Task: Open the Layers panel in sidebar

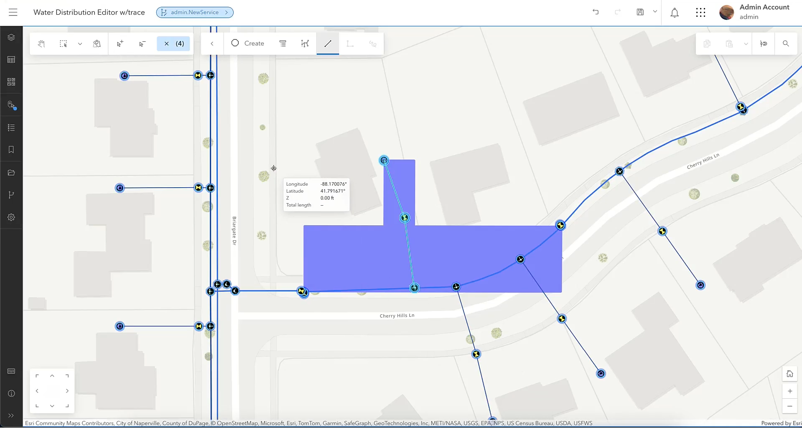Action: [11, 37]
